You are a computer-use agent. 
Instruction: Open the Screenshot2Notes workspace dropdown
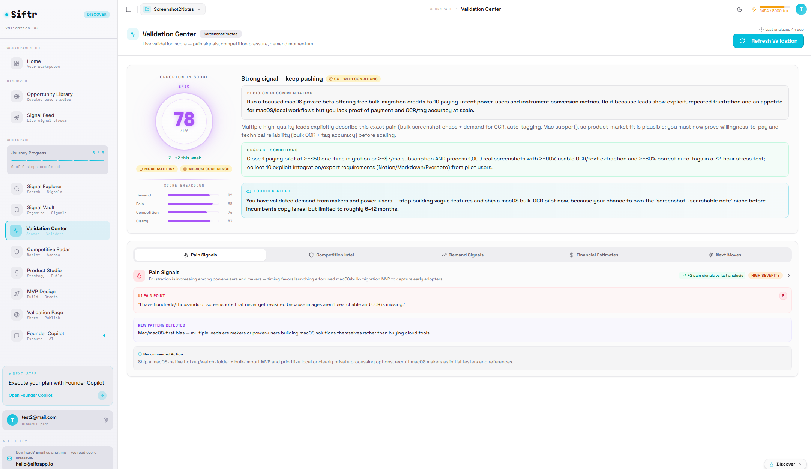pyautogui.click(x=173, y=9)
